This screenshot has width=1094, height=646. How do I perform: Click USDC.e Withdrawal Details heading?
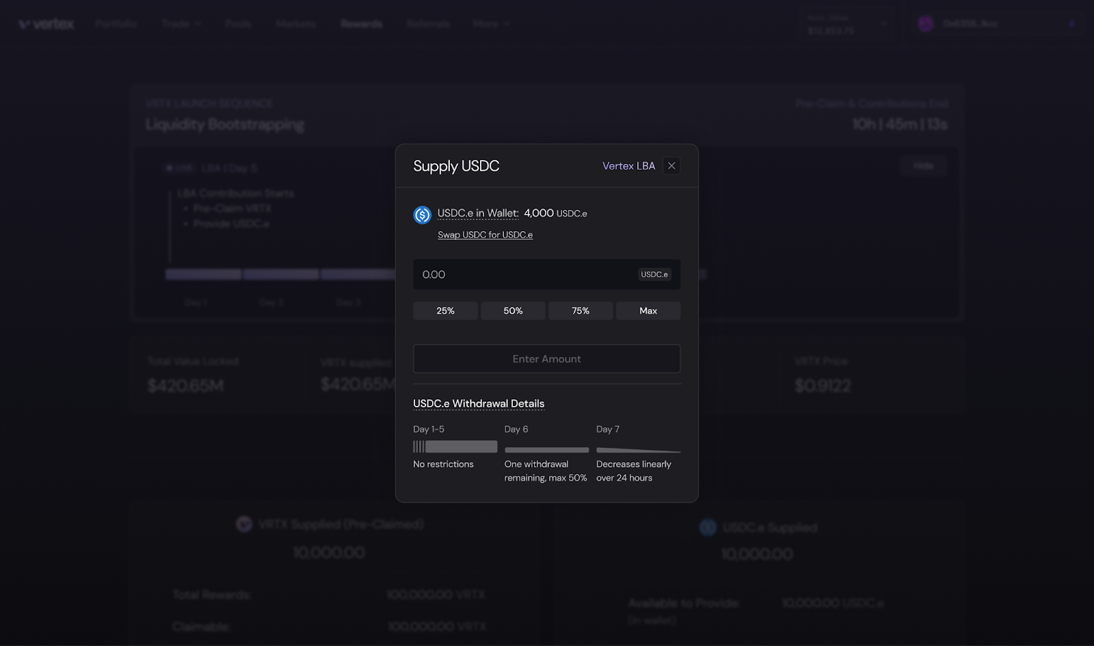point(479,403)
